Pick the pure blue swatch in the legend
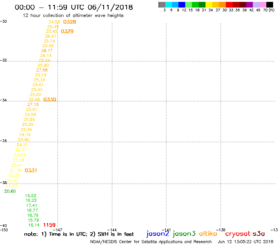 182,5
